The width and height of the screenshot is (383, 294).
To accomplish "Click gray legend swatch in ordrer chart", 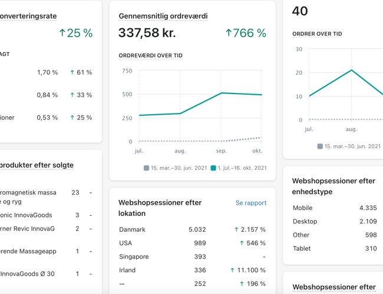I will coord(320,146).
